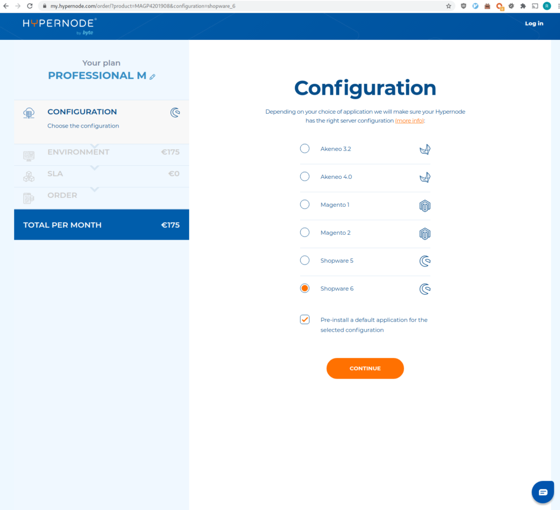Click the site padlock icon
This screenshot has width=560, height=510.
[x=45, y=6]
